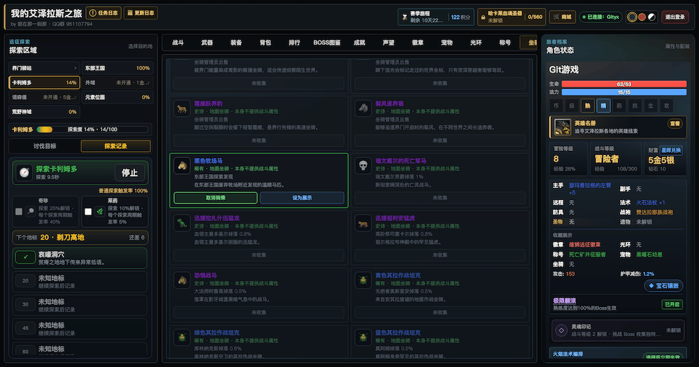Click the 黄色其拉作战坦克 beetle icon
The width and height of the screenshot is (699, 367).
363,280
